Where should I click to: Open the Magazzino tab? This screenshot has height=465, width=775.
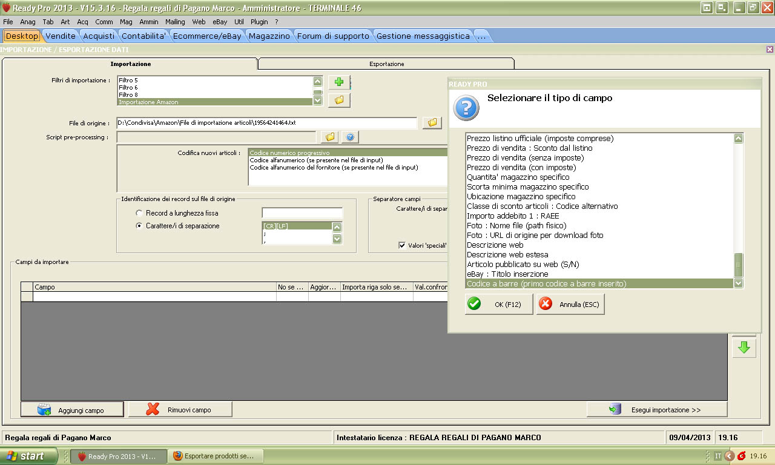tap(269, 36)
